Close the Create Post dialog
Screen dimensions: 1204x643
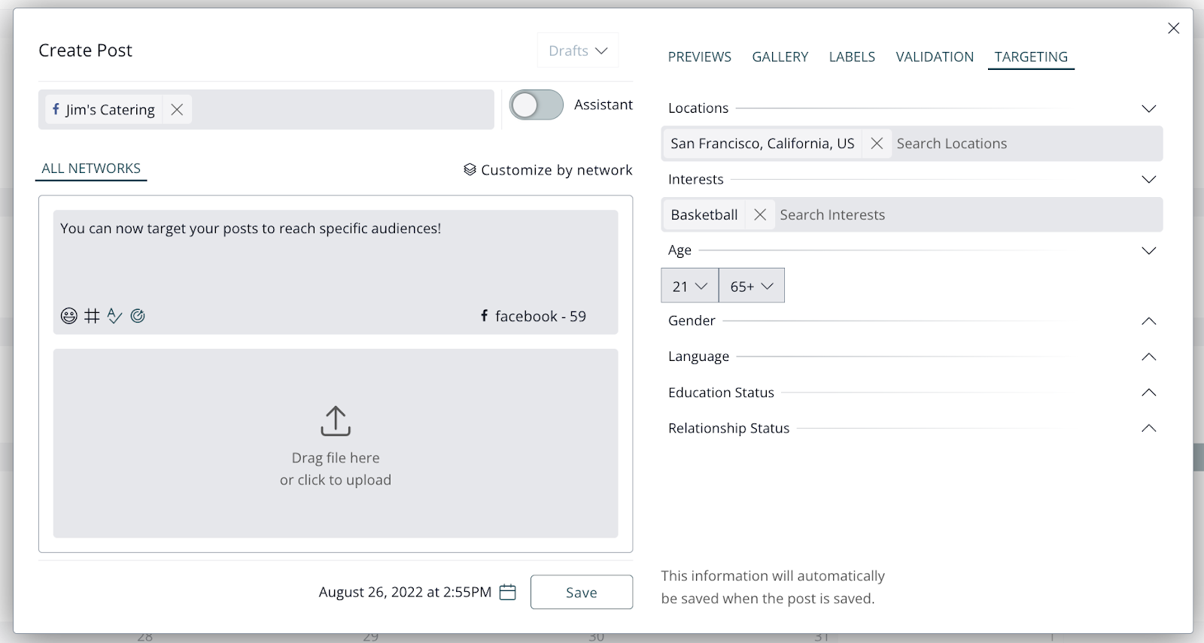[x=1173, y=29]
